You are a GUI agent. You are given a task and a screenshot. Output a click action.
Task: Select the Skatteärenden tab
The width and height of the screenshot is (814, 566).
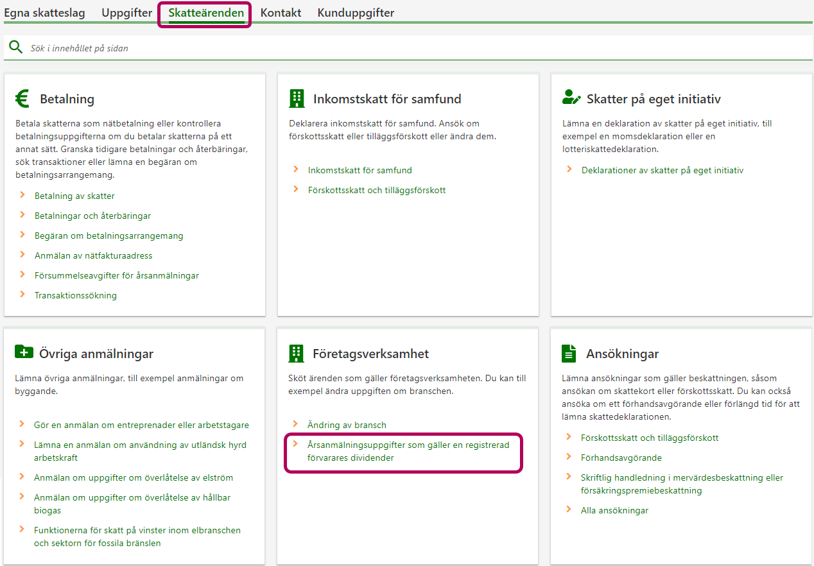tap(206, 13)
